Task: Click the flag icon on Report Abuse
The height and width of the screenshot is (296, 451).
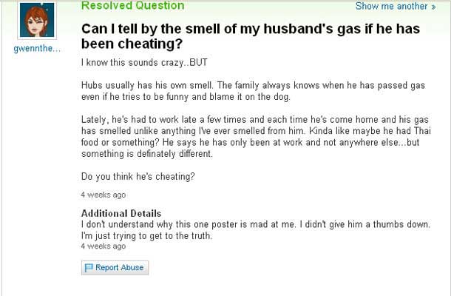Action: (89, 267)
